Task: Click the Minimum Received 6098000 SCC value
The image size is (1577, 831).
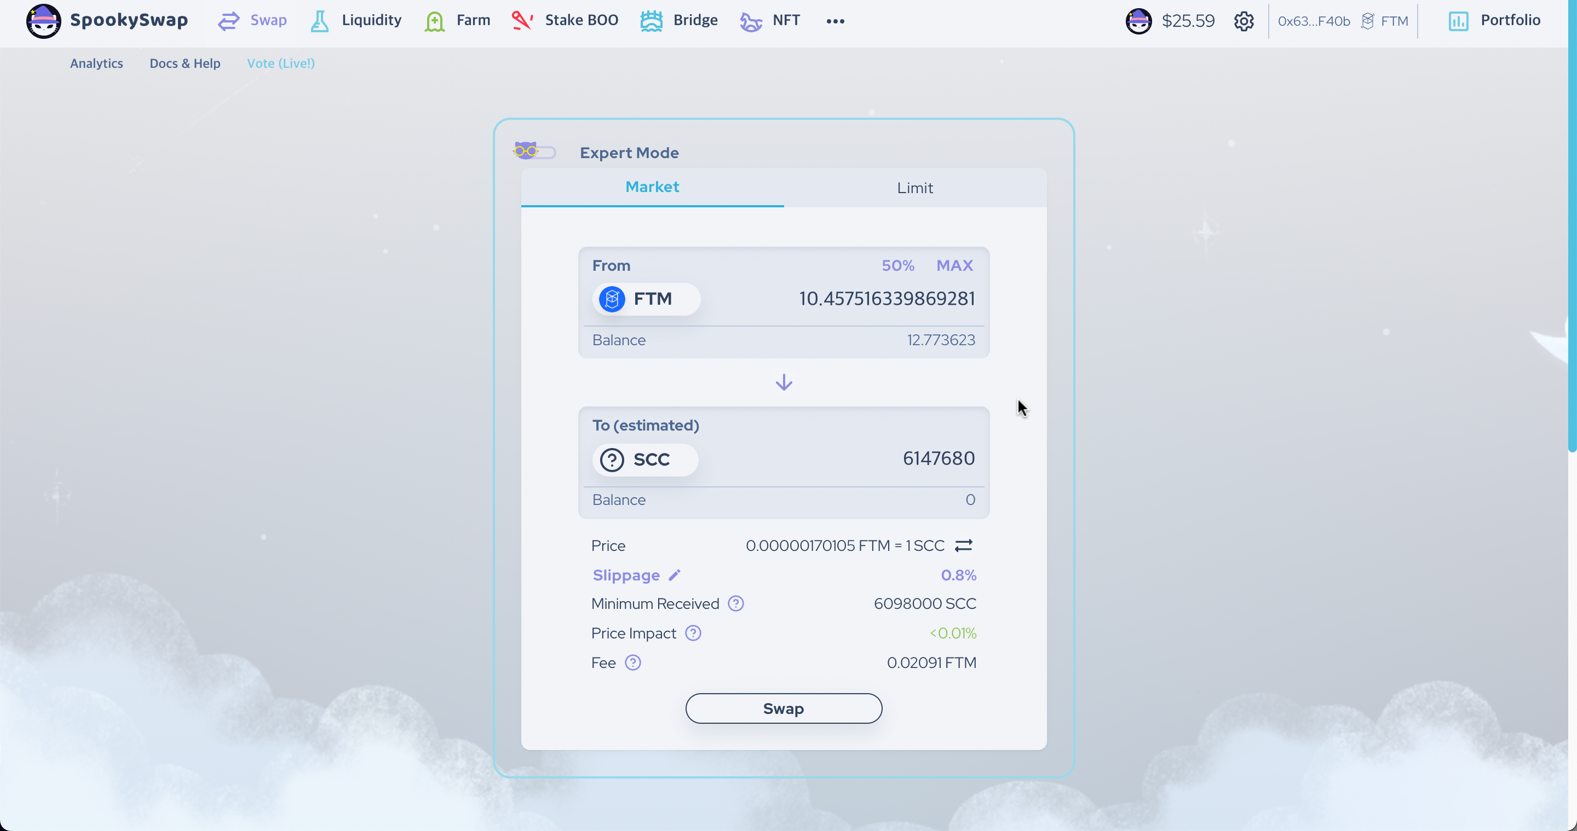Action: (x=924, y=604)
